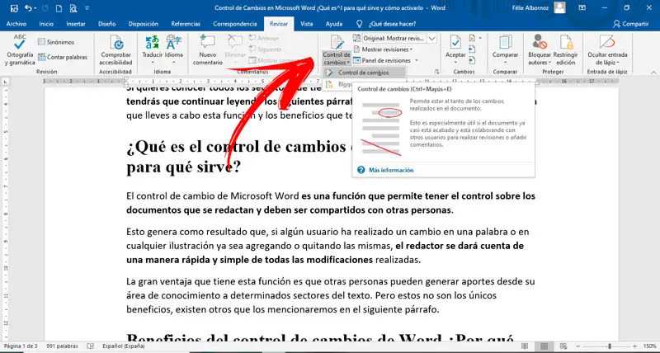Click the Eliminar comment button
Viewport: 660px width, 353px height.
[235, 49]
